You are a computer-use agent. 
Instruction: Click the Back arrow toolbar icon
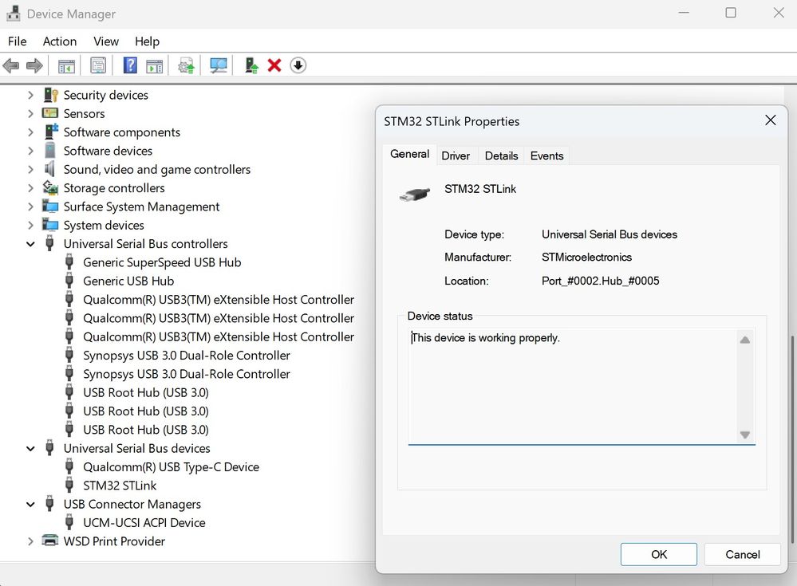[x=11, y=65]
